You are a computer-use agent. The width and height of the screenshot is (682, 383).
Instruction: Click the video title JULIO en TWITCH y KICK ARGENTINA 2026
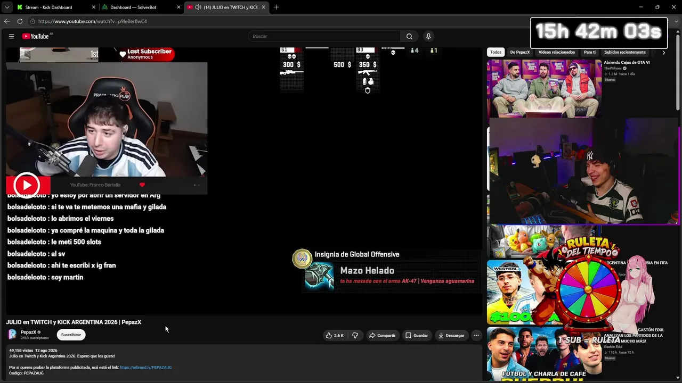click(x=74, y=322)
